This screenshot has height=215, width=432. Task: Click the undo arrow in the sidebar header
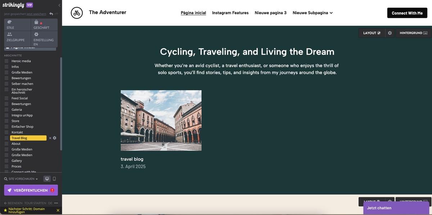[51, 14]
